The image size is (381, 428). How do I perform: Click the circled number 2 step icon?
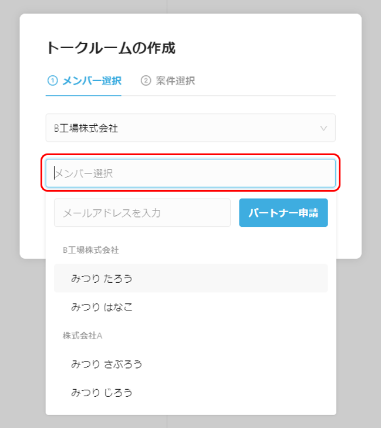146,81
